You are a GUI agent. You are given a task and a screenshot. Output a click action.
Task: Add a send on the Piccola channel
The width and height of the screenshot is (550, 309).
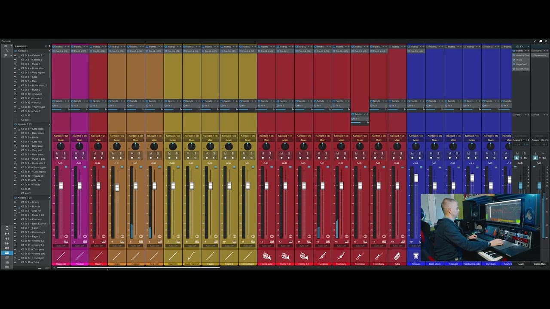86,101
